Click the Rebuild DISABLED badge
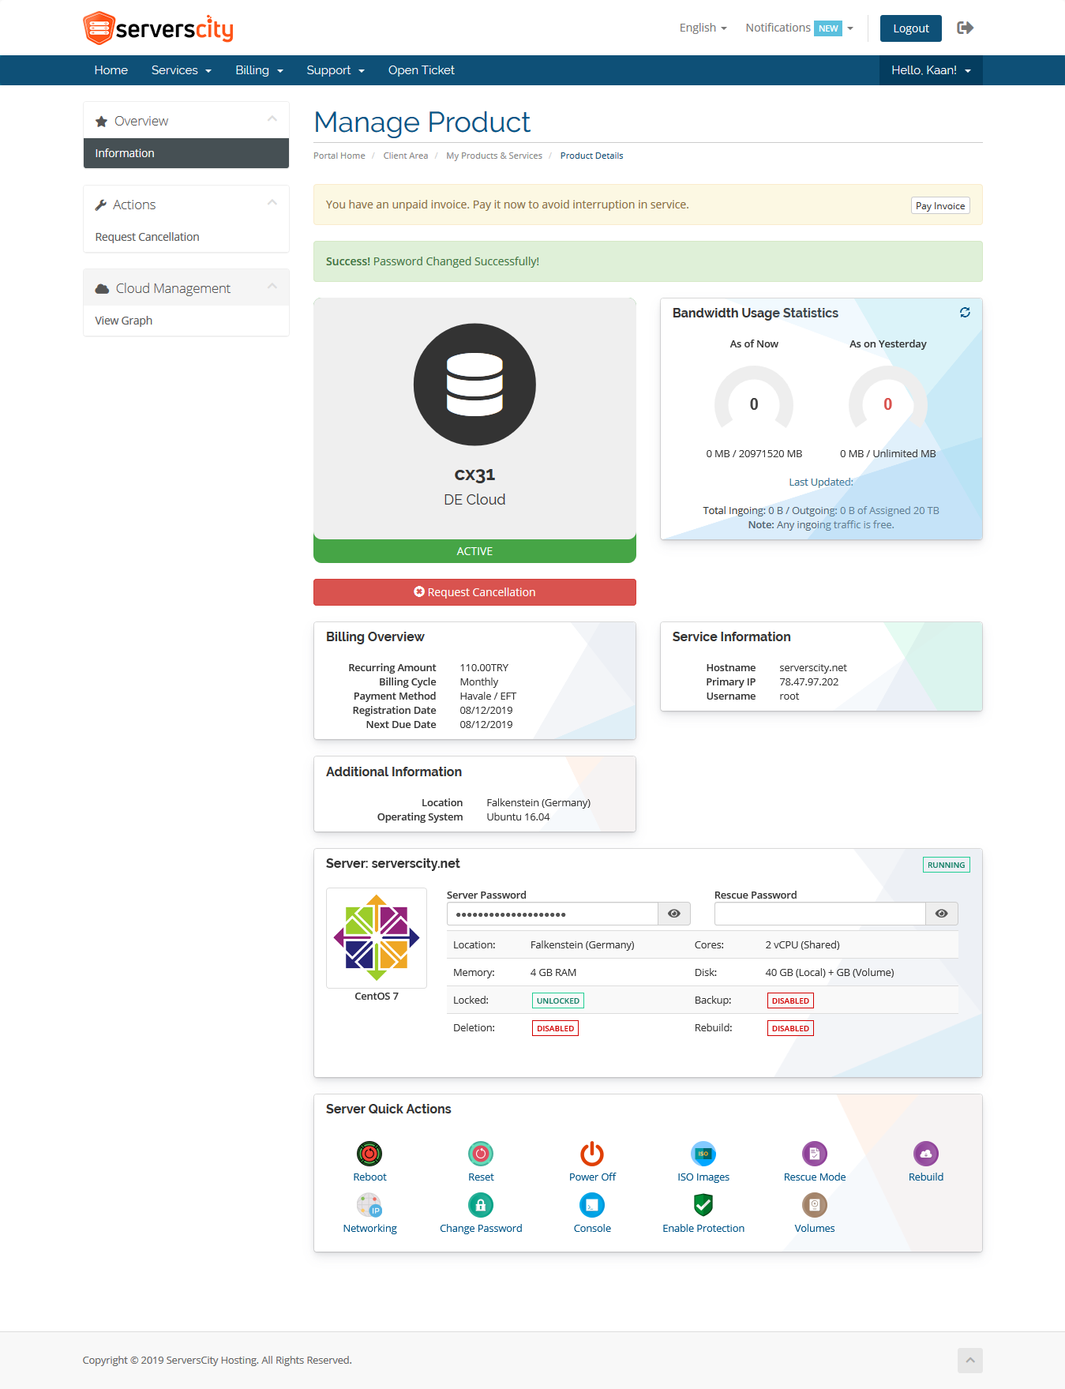Screen dimensions: 1065x1389 (790, 1028)
